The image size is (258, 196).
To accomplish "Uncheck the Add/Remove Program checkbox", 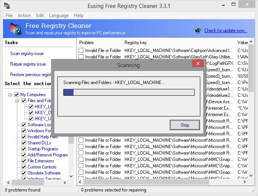I will [24, 155].
